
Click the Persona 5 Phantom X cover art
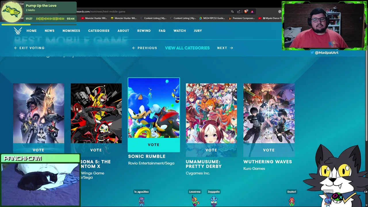pos(96,113)
